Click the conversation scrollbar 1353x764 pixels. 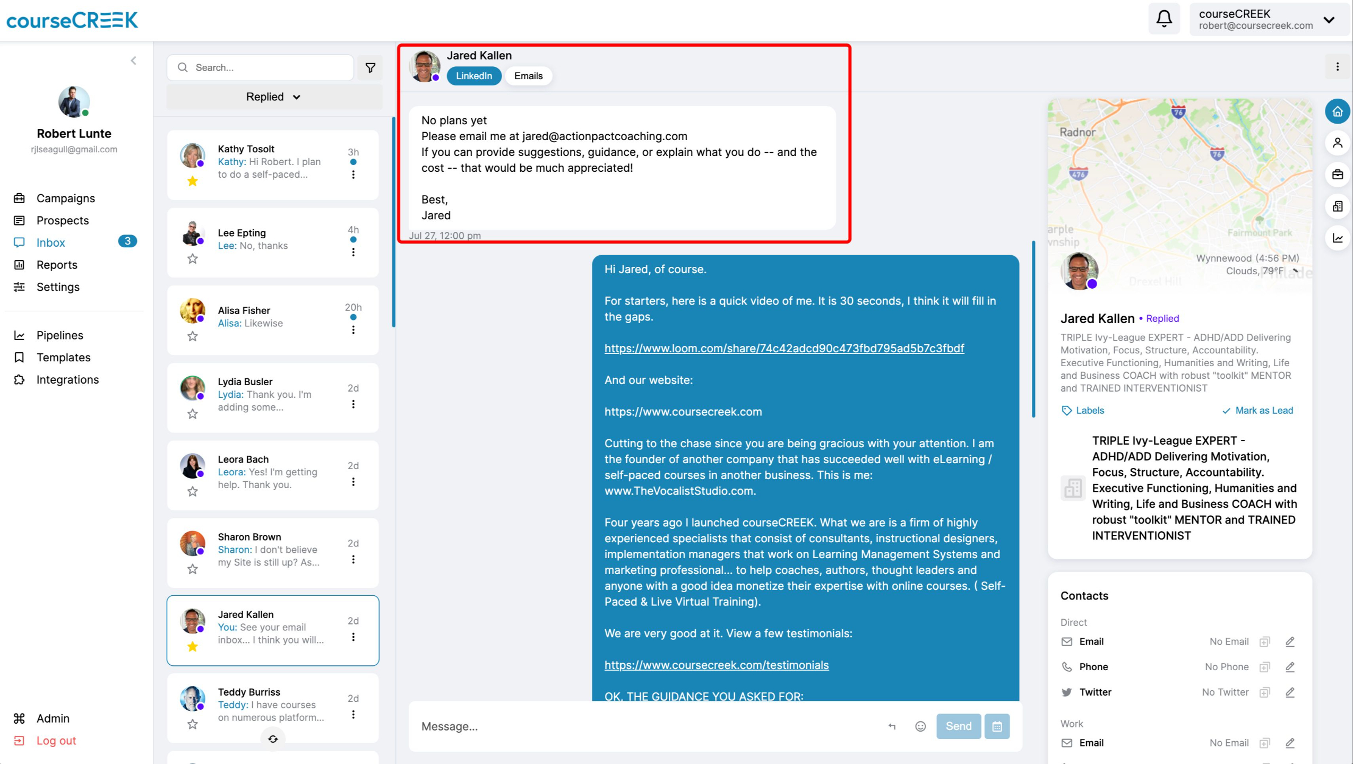click(x=1033, y=329)
